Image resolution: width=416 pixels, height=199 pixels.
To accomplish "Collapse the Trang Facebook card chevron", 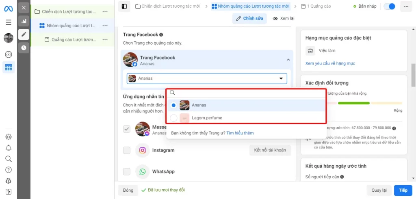I will [288, 60].
